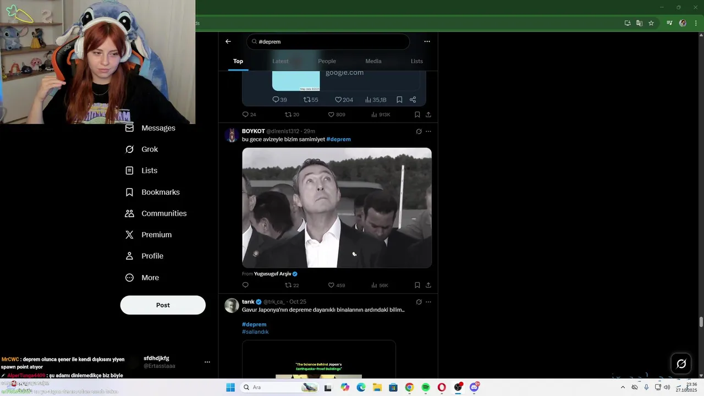Click Grok explain icon on BOYKOT tweet
The image size is (704, 396).
pyautogui.click(x=419, y=131)
